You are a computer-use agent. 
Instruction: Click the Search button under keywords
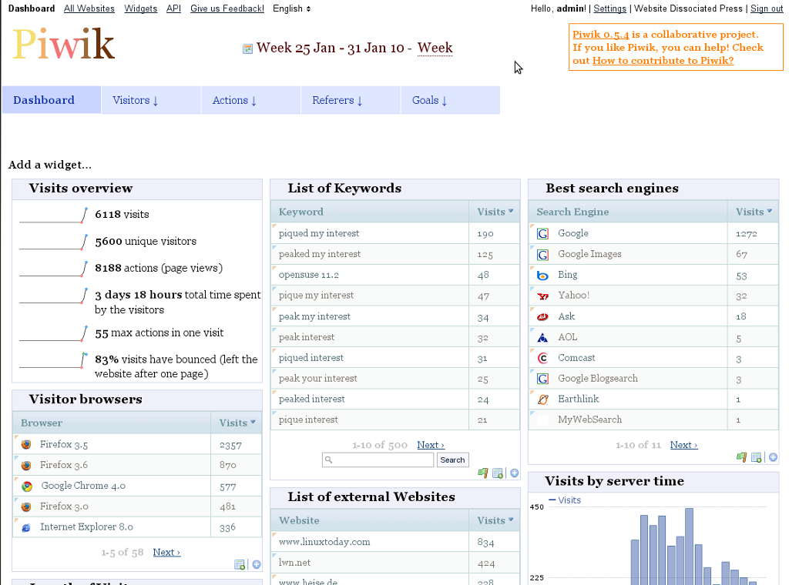point(452,460)
